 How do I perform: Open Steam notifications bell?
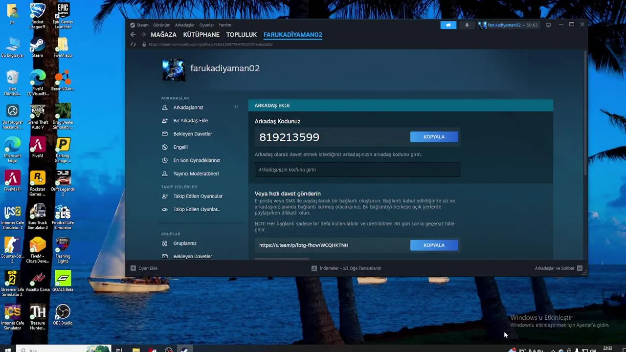[467, 25]
